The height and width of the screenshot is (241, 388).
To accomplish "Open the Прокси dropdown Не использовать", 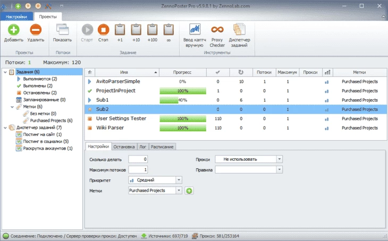I will pos(280,159).
